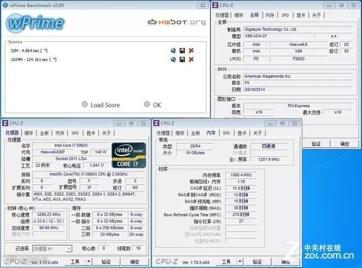Click the 140 W TDP value

pos(100,152)
